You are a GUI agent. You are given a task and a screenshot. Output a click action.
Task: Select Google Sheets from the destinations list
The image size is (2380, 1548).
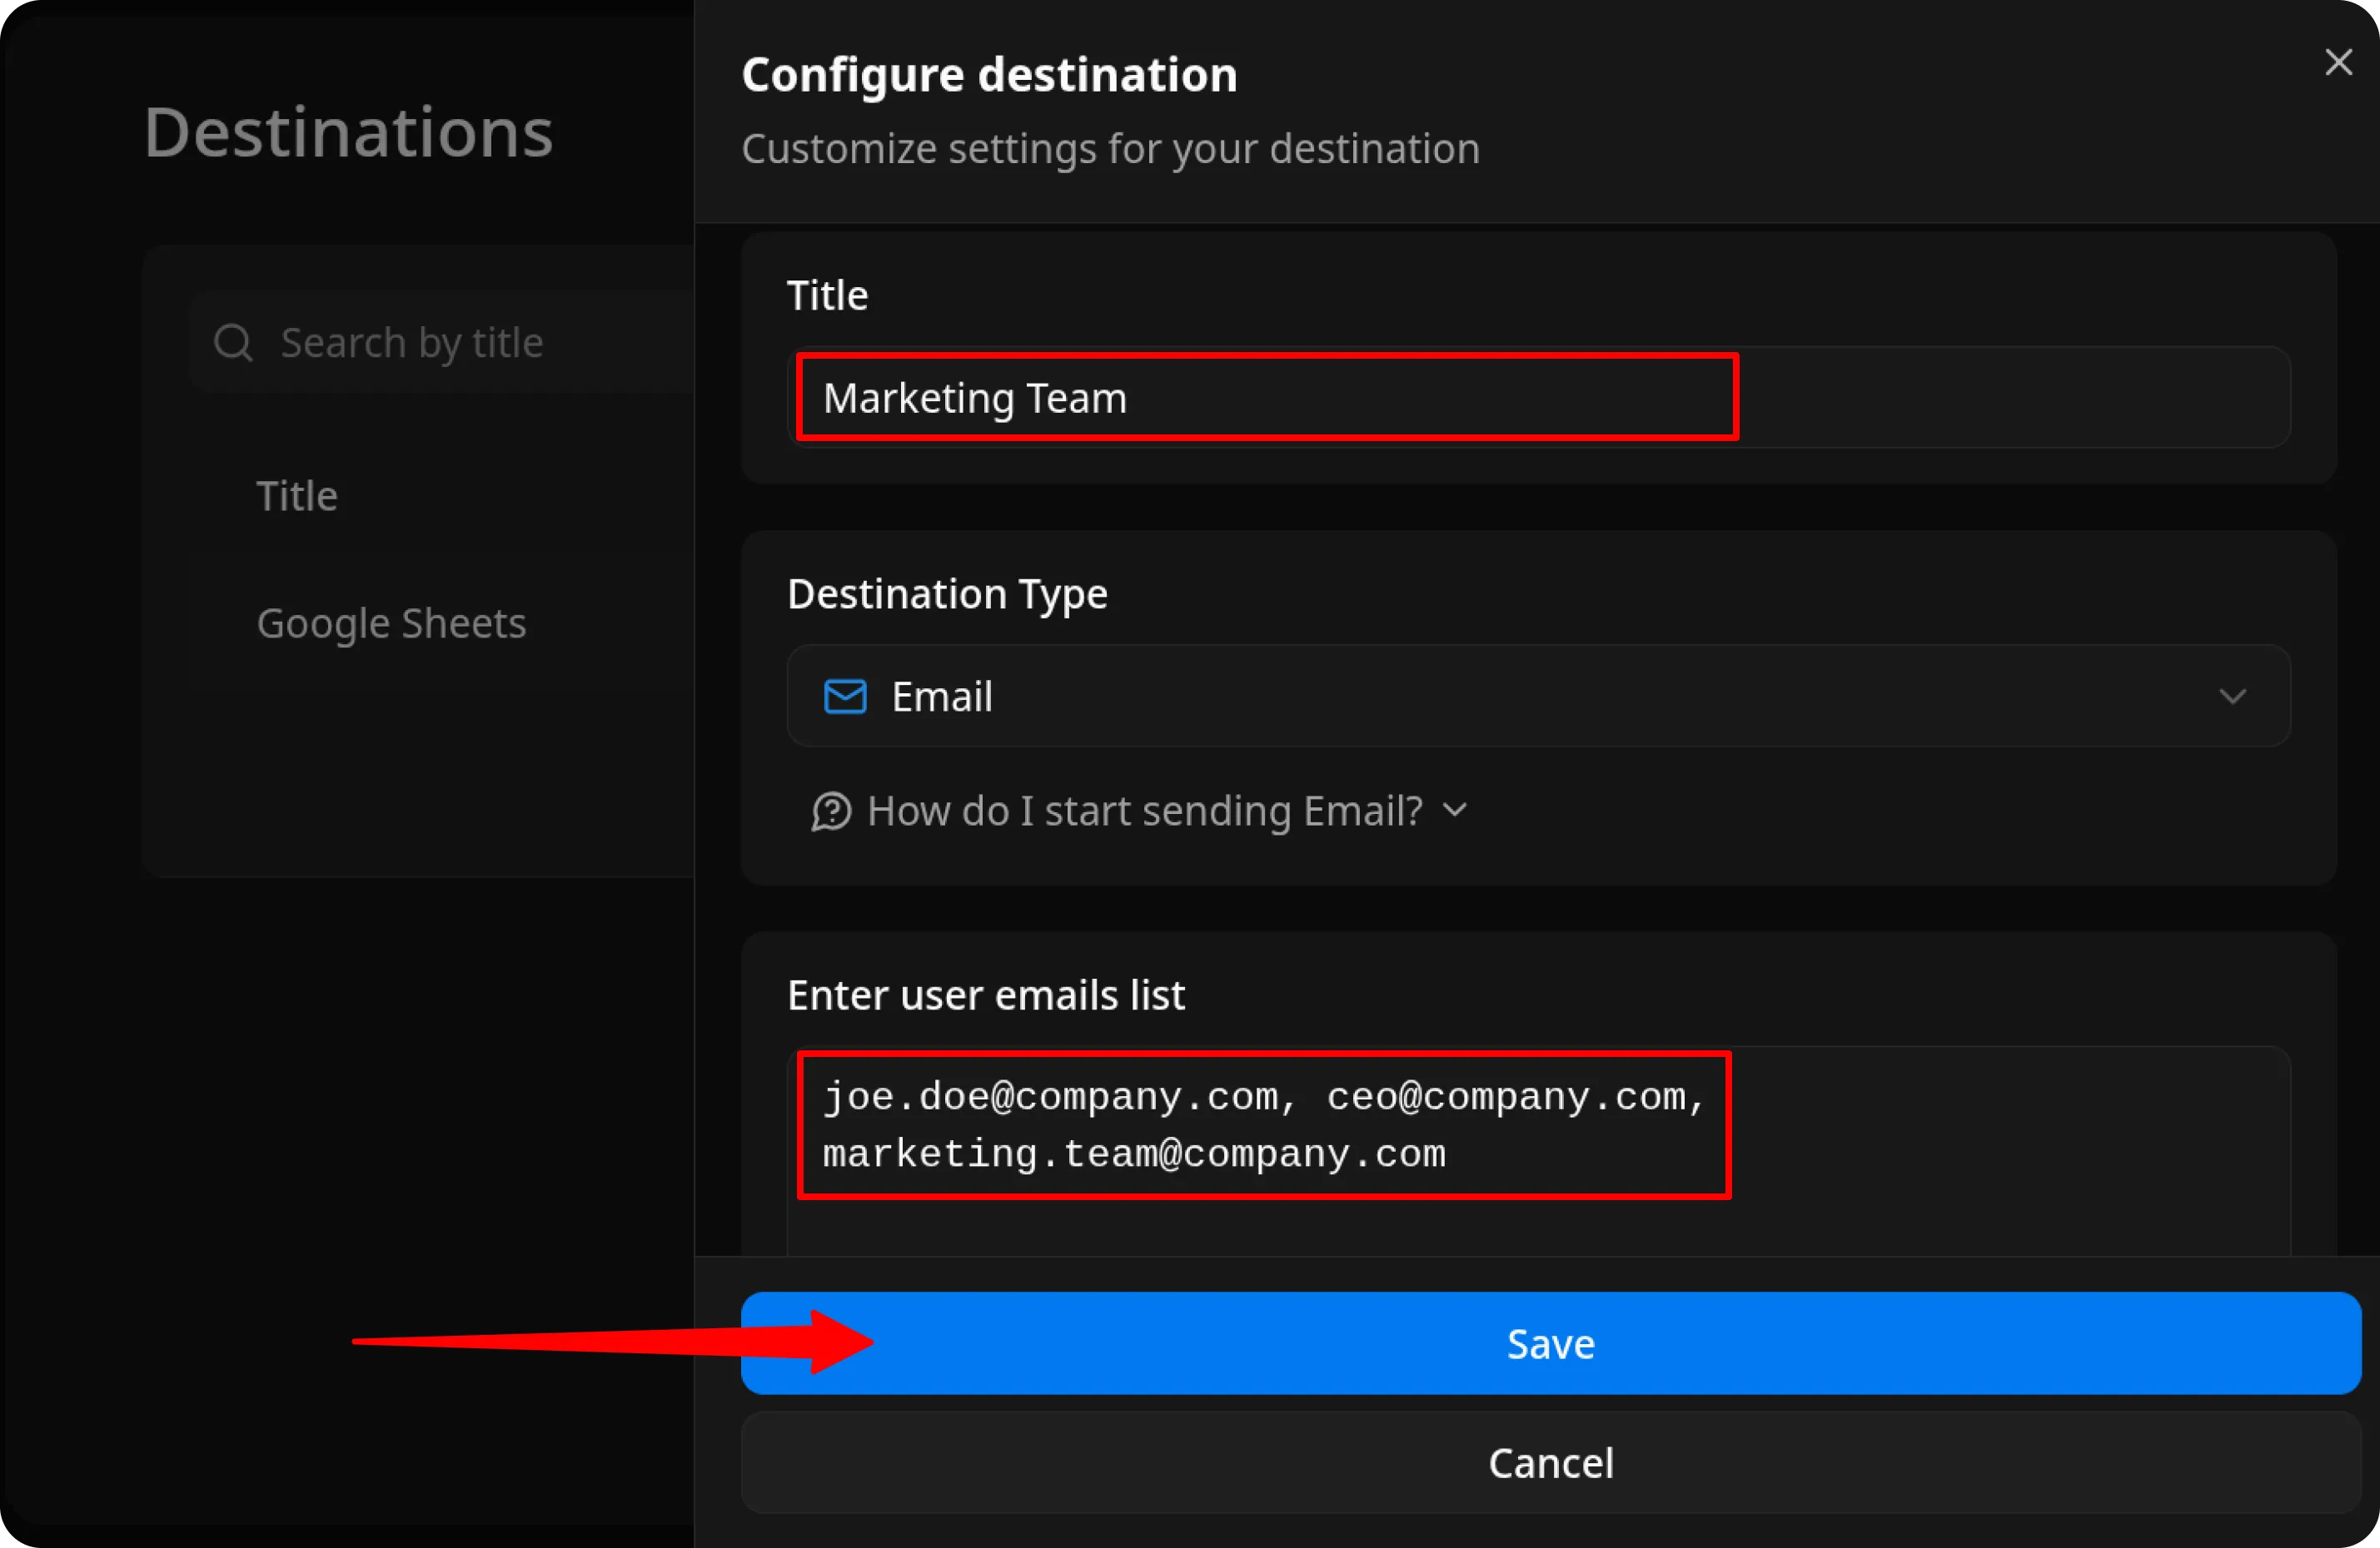(x=391, y=623)
